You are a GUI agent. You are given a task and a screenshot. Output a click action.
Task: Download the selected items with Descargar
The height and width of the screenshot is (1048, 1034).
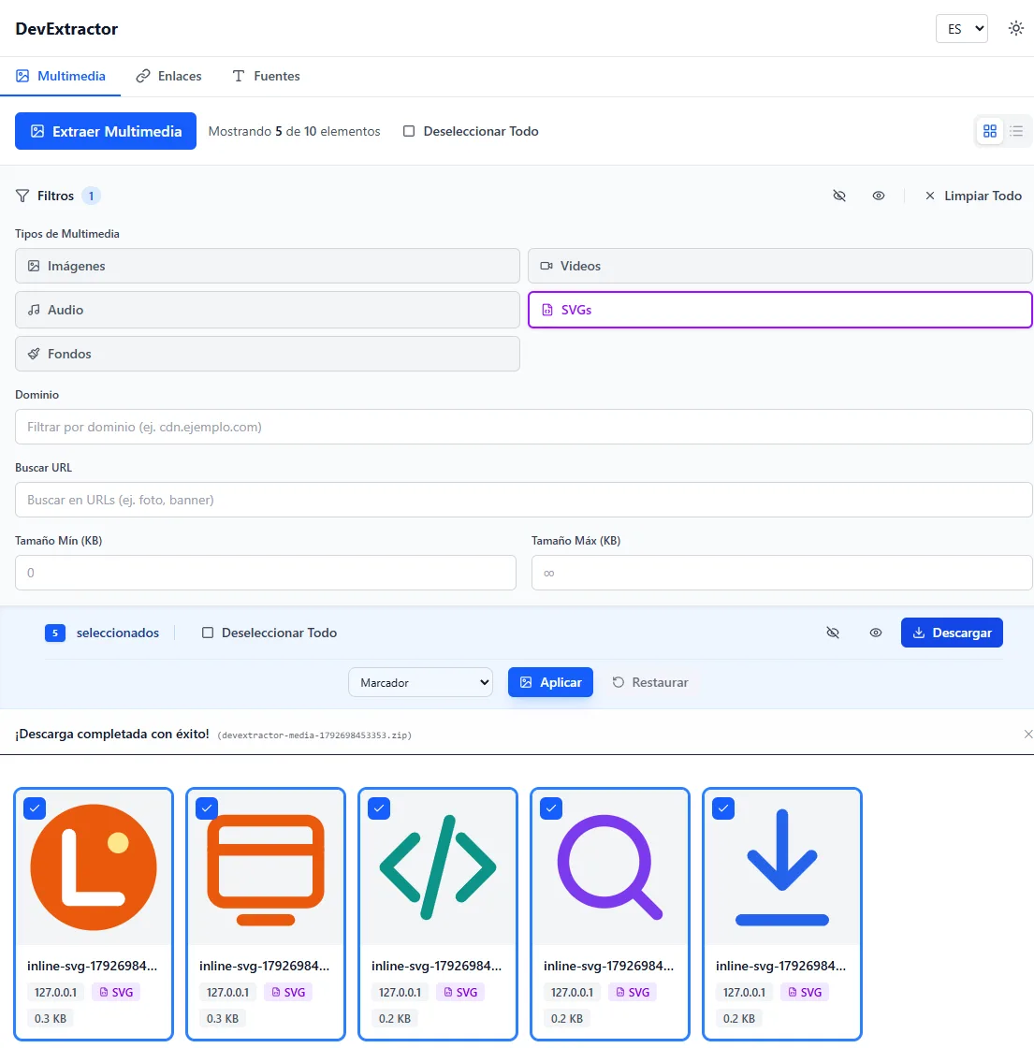tap(952, 633)
